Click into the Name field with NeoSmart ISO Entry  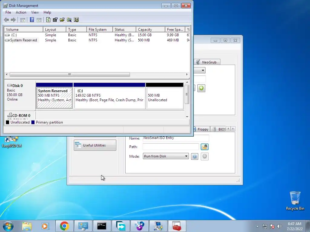click(x=176, y=138)
